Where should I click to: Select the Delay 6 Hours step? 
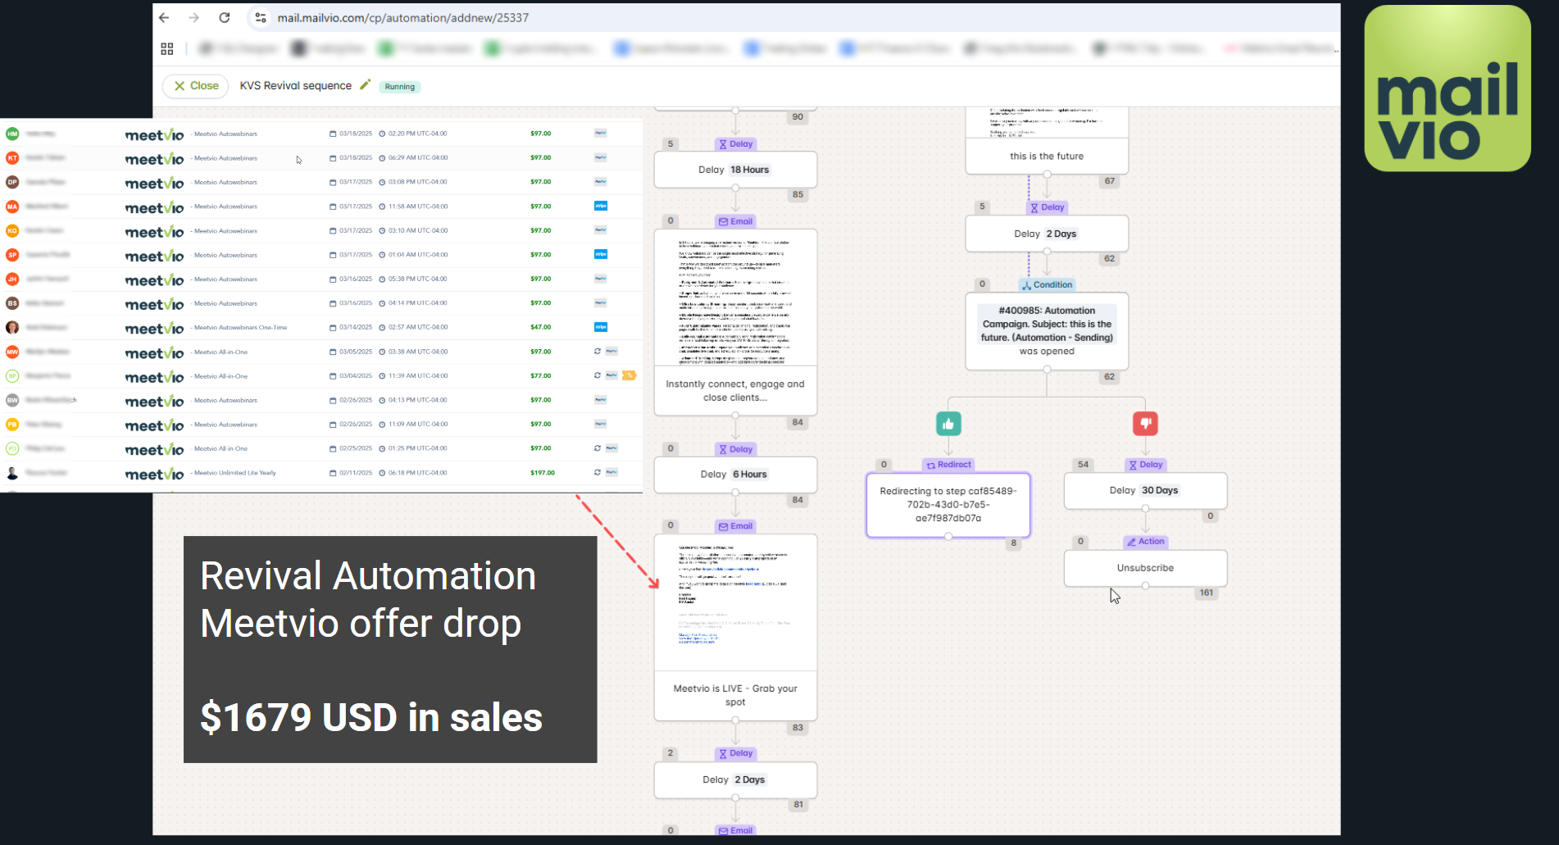click(735, 475)
